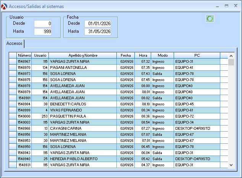
Task: Click cell number 1548973
Action: (x=24, y=74)
